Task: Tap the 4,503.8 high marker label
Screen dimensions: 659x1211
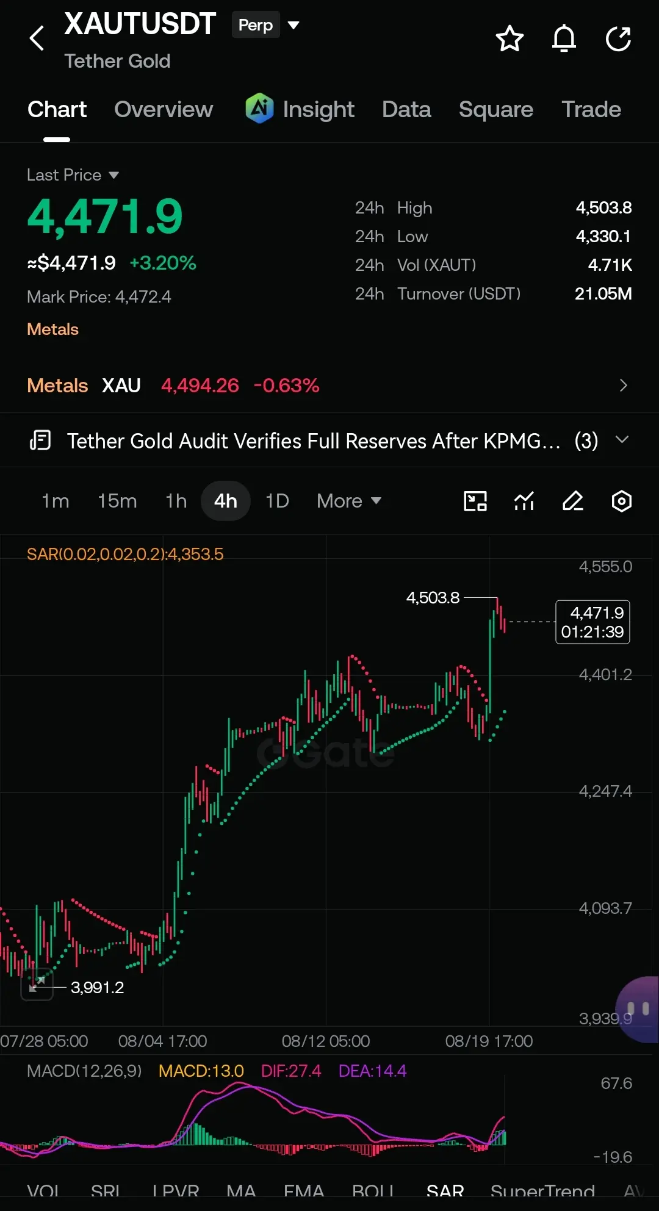Action: 433,597
